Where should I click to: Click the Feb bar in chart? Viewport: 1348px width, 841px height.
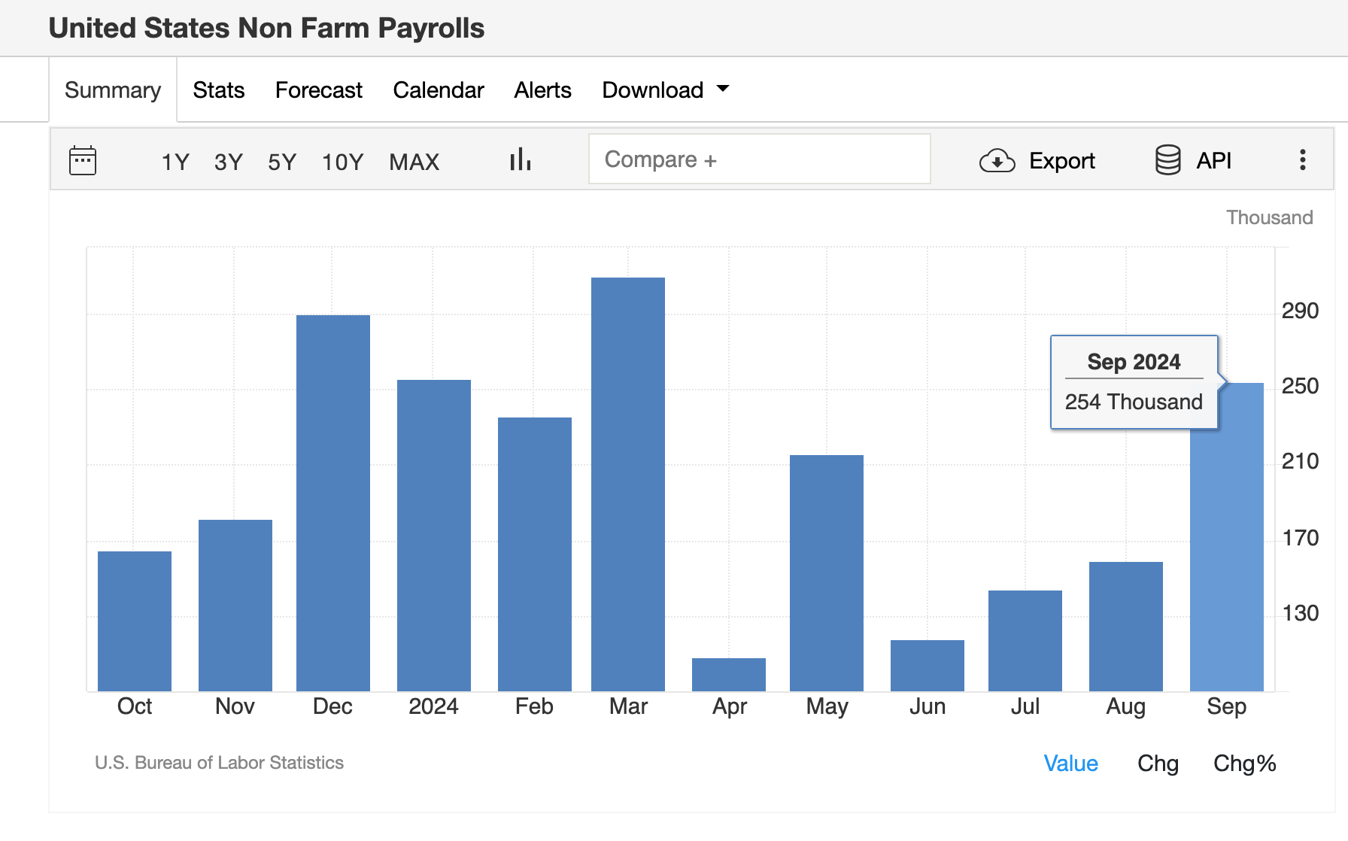535,554
